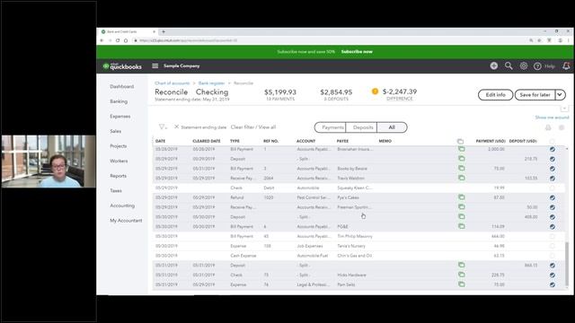Viewport: 575px width, 323px height.
Task: Open Accounting in the left sidebar
Action: coord(122,205)
